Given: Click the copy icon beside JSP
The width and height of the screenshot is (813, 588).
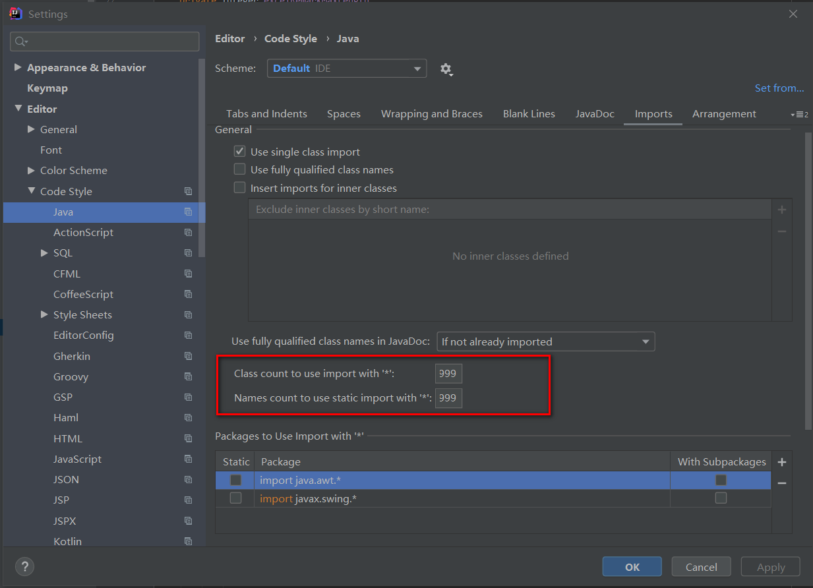Looking at the screenshot, I should point(189,500).
